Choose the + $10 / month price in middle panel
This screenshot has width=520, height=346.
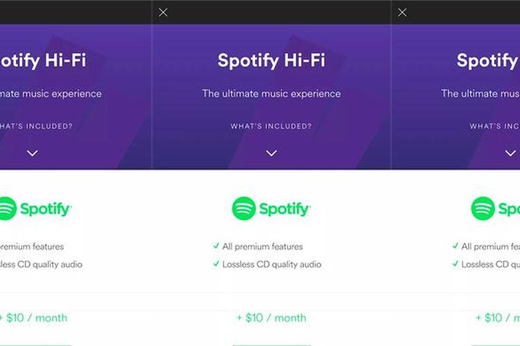coord(271,318)
